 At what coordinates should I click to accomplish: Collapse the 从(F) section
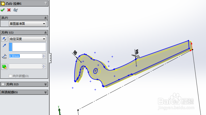pos(45,18)
